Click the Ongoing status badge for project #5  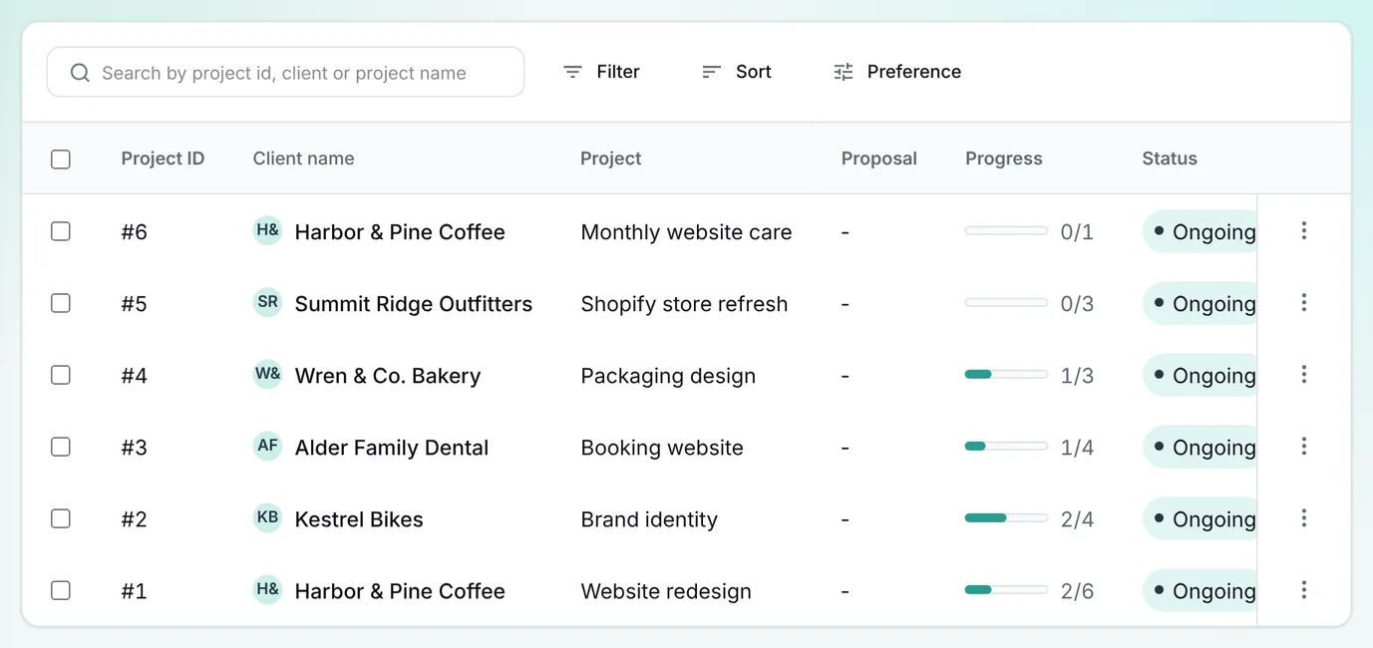1200,303
